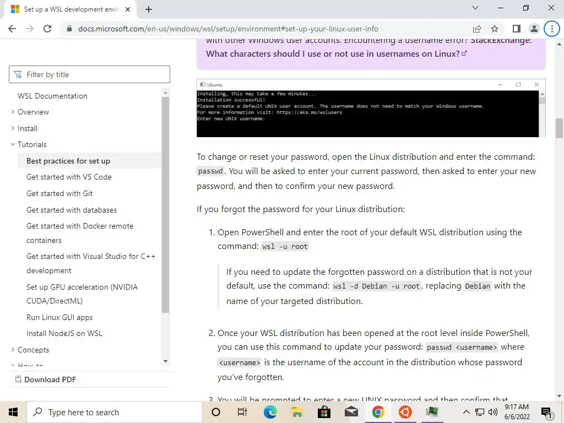Open Get started with VS Code

[x=69, y=177]
